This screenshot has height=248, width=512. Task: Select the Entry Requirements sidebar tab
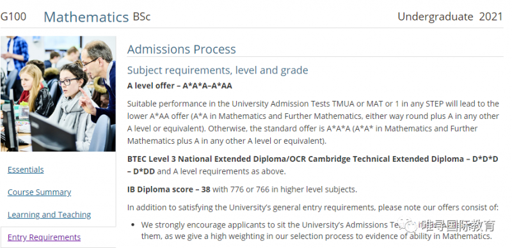pyautogui.click(x=44, y=237)
